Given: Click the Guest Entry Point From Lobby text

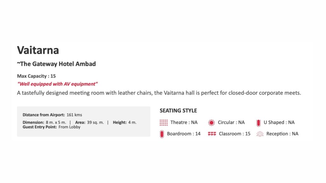Looking at the screenshot, I should [x=52, y=127].
